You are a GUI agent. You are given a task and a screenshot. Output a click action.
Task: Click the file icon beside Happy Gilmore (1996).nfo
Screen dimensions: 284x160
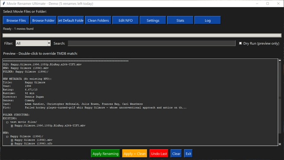tap(12, 144)
